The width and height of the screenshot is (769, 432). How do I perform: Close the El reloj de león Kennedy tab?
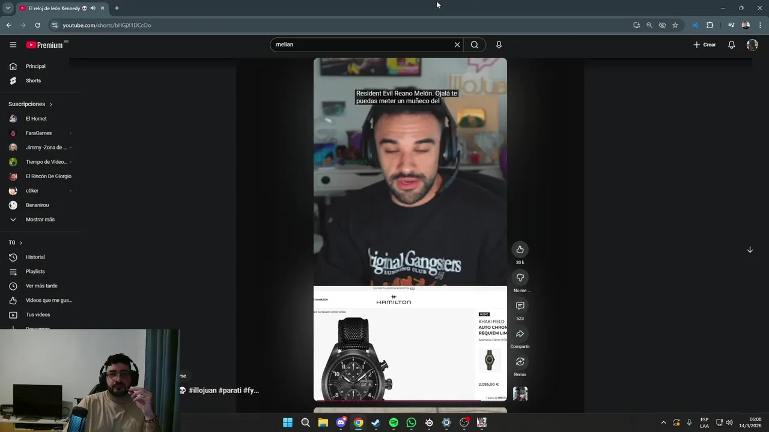102,8
